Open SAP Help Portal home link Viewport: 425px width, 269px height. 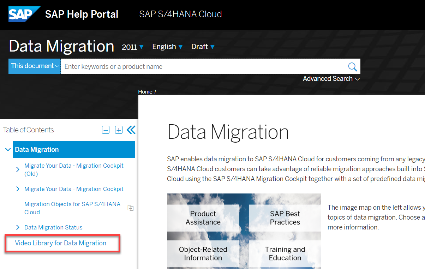point(82,14)
